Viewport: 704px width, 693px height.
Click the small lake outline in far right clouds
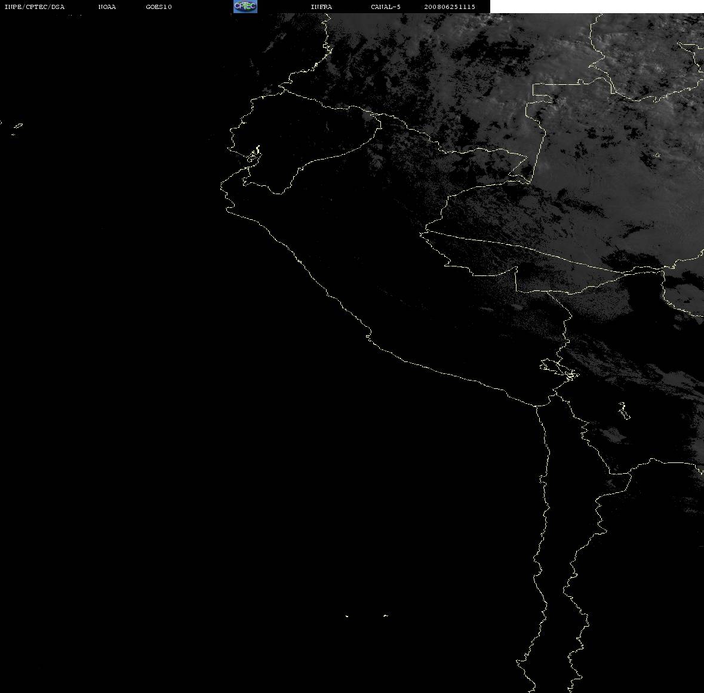coord(657,155)
